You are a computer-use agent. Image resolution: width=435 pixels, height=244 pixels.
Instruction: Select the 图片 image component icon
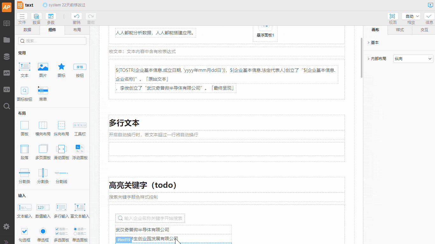43,67
